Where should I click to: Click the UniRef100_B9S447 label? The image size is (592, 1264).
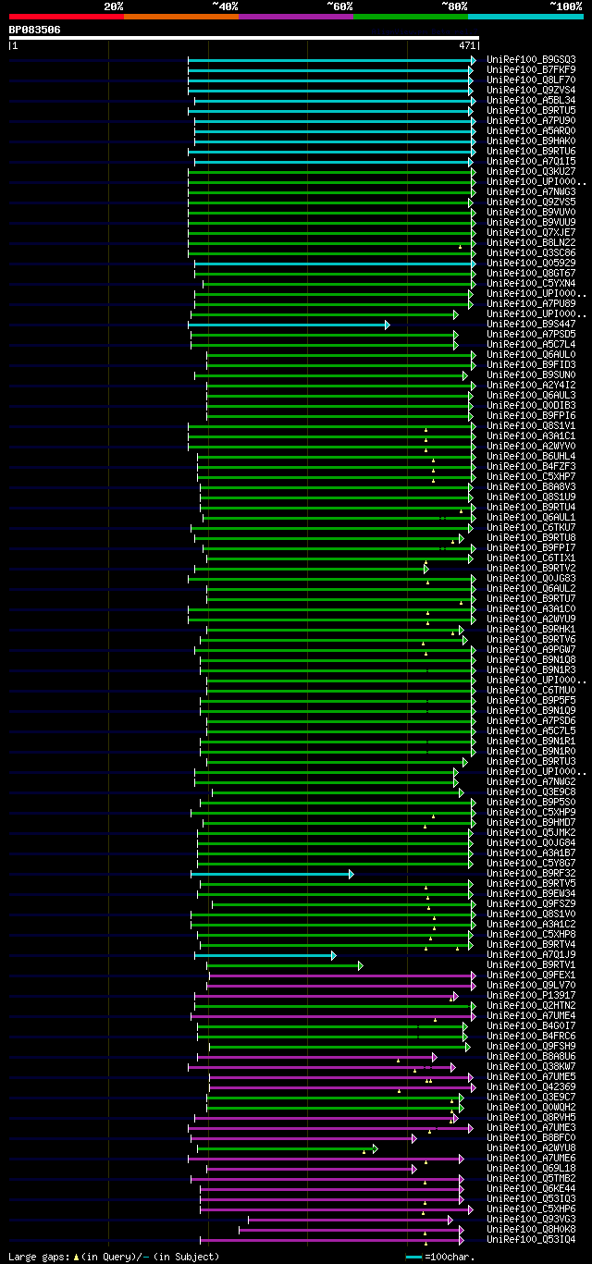[x=531, y=325]
